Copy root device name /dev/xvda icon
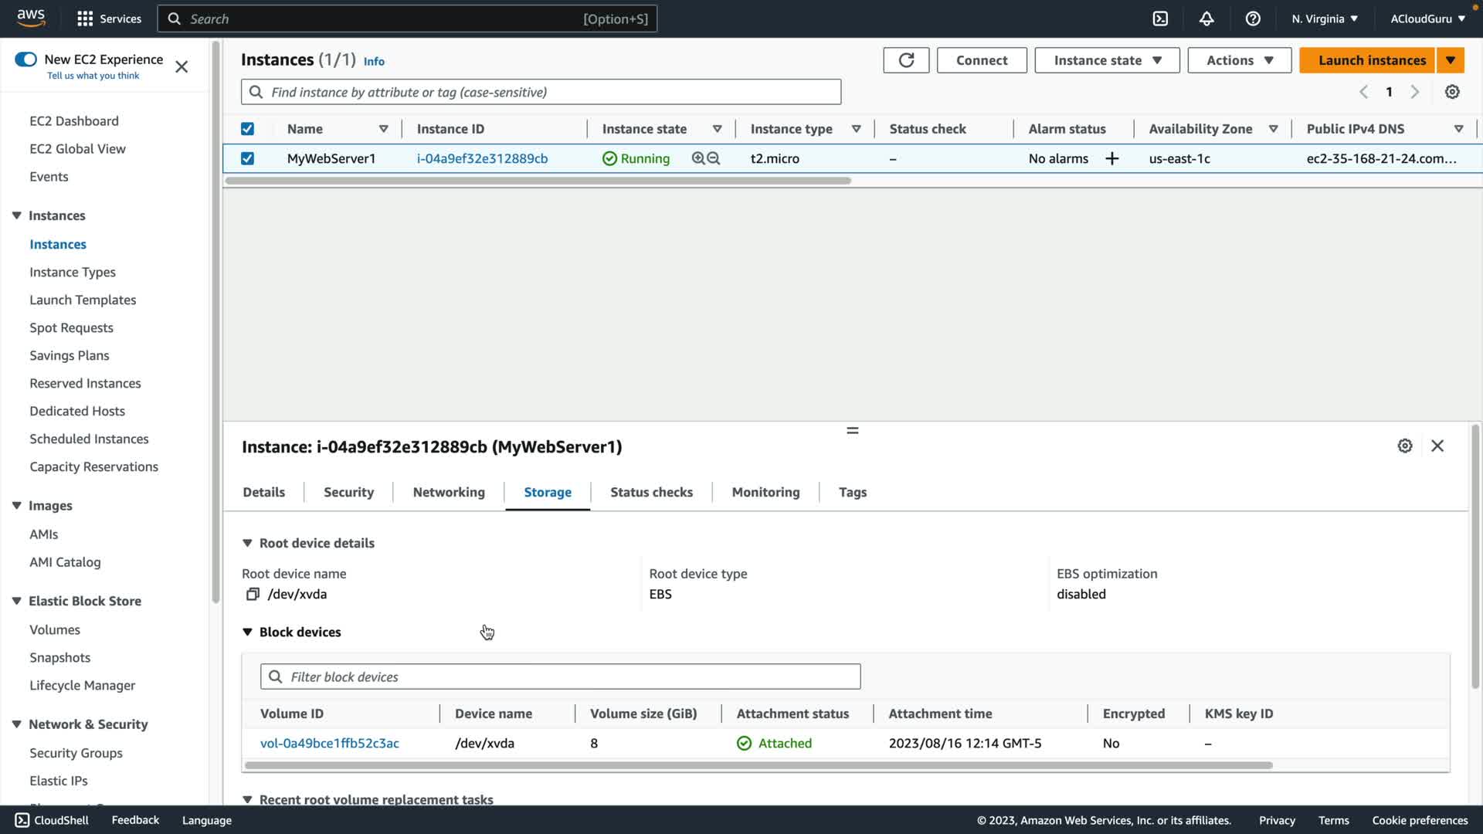 (x=253, y=595)
